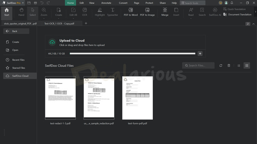Launch PDF to Word conversion
Viewport: 257px width, 144px height.
click(x=131, y=12)
